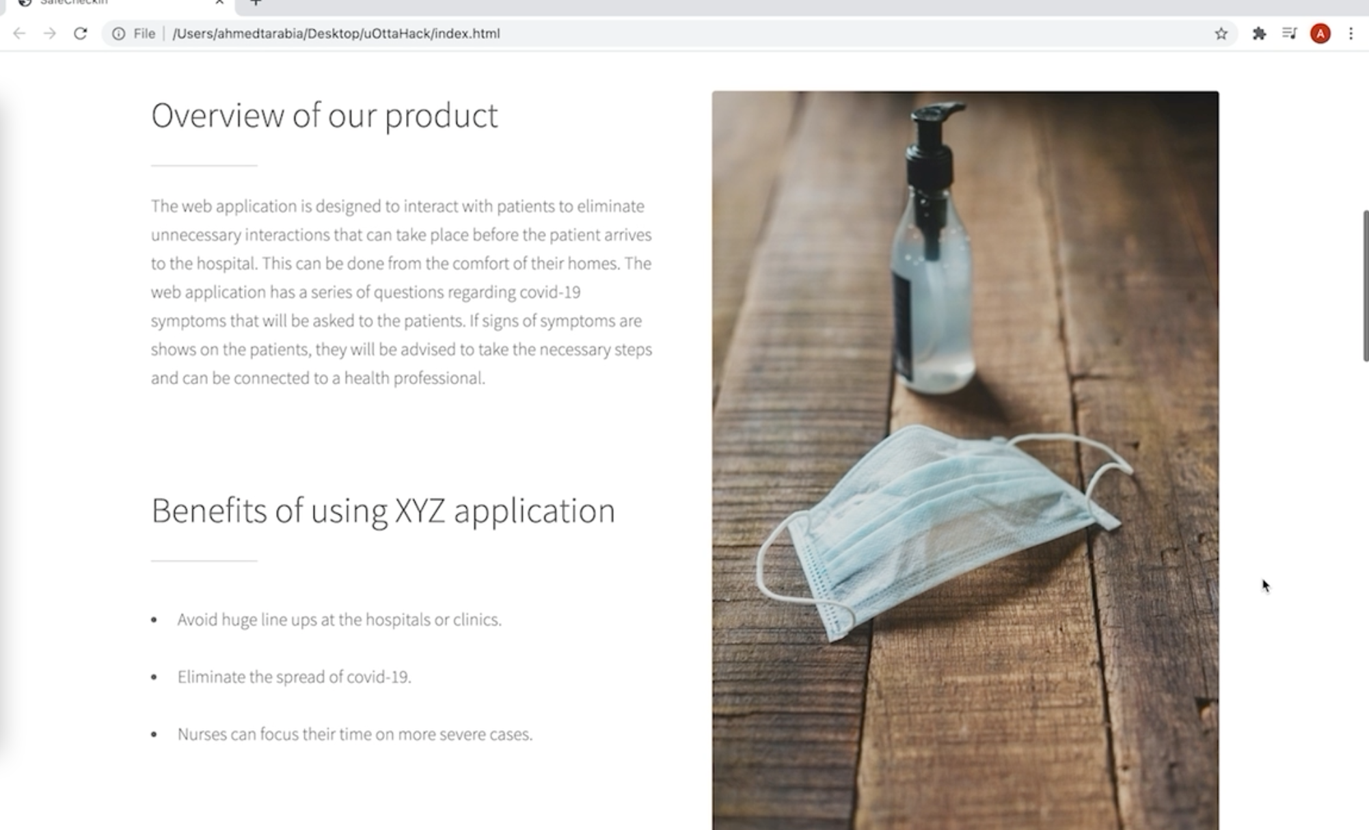Viewport: 1369px width, 830px height.
Task: Click the address bar file path
Action: (x=336, y=34)
